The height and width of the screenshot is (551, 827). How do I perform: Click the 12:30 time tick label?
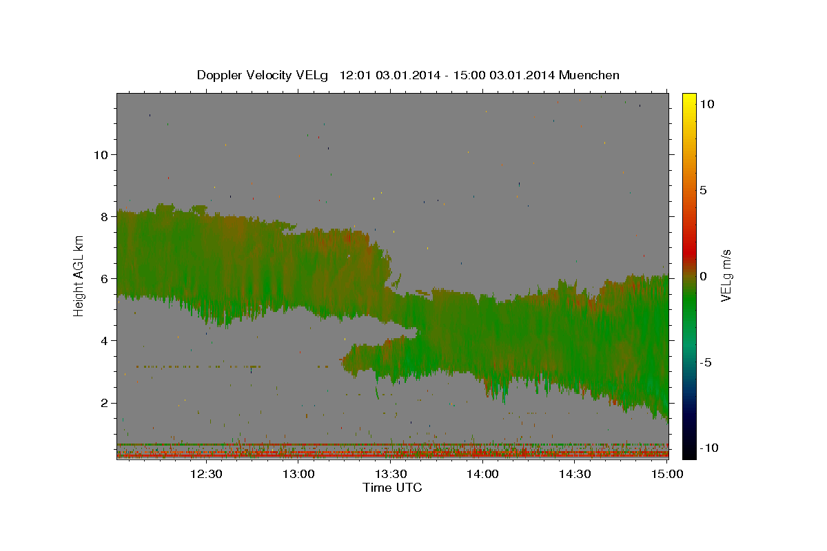(206, 474)
